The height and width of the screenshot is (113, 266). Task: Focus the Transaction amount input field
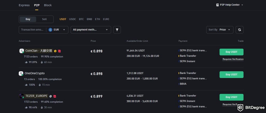32,30
